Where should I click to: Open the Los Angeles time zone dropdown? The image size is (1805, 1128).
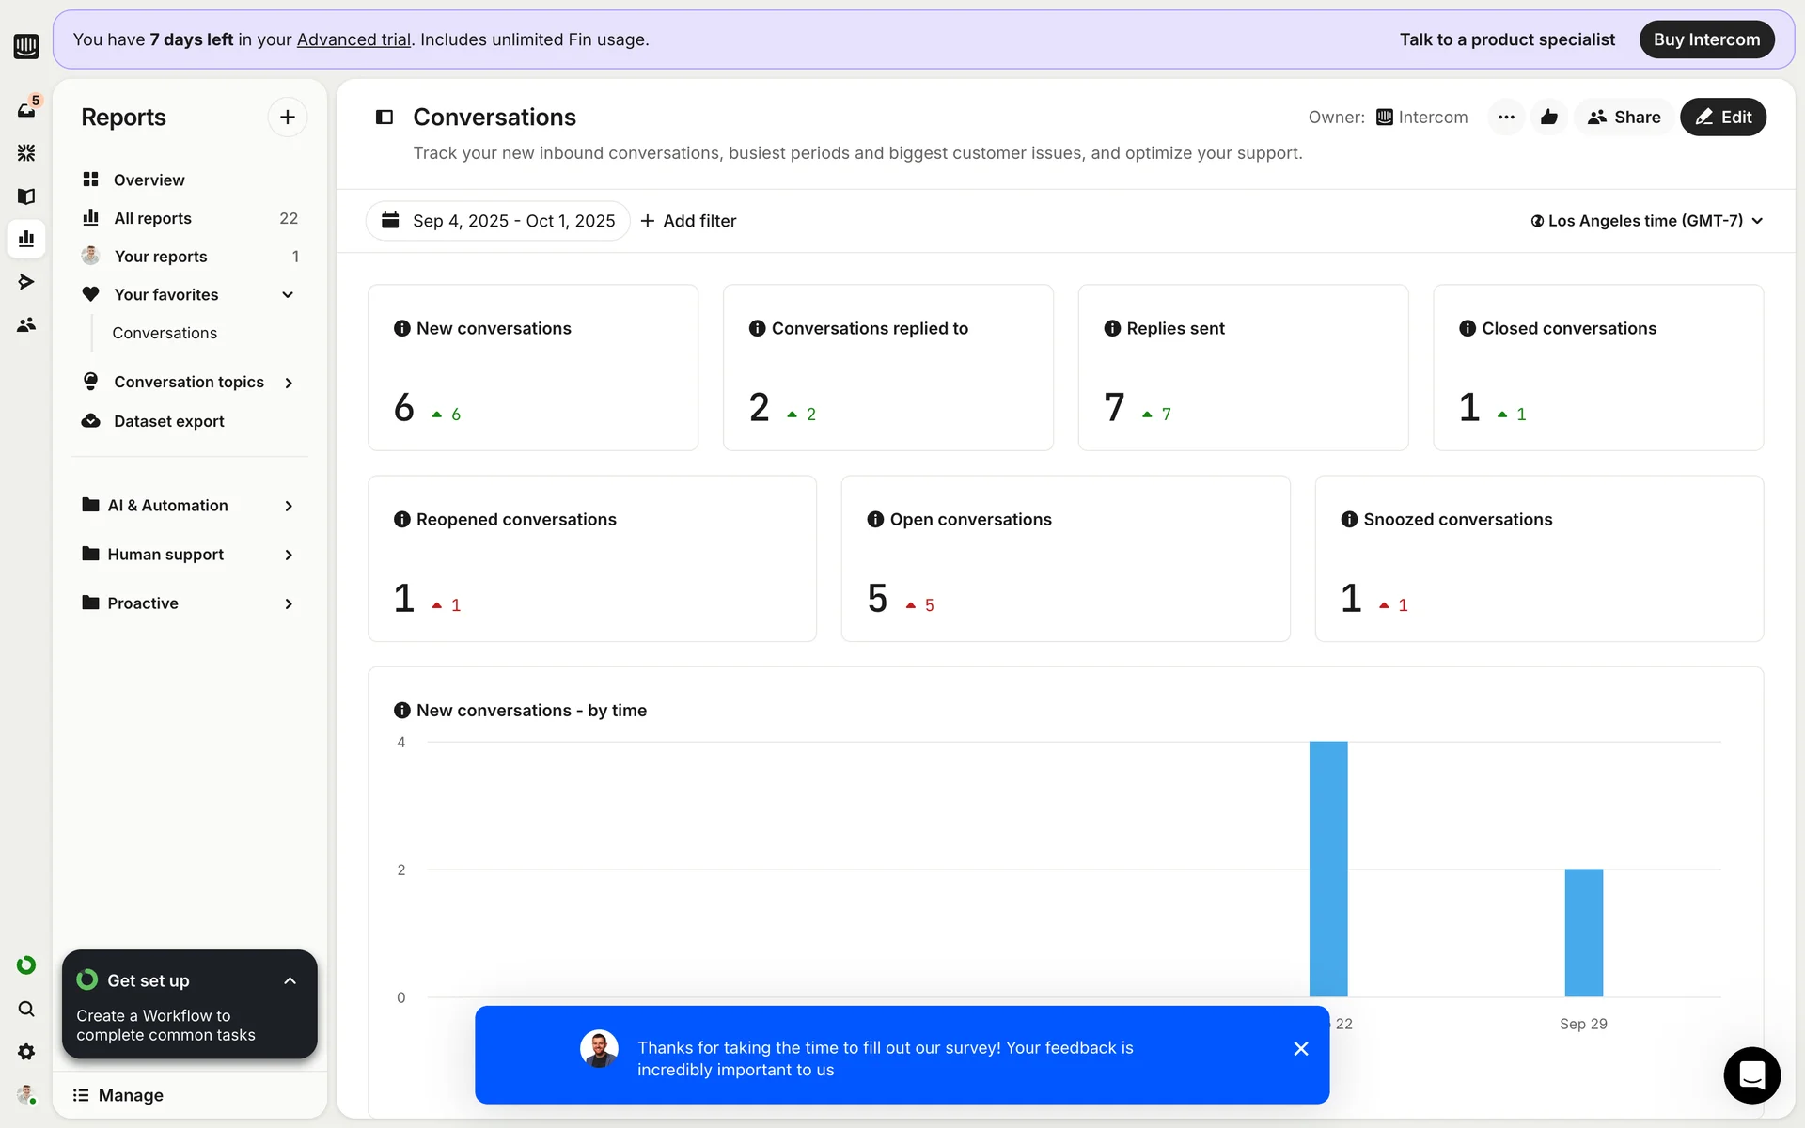(1646, 221)
